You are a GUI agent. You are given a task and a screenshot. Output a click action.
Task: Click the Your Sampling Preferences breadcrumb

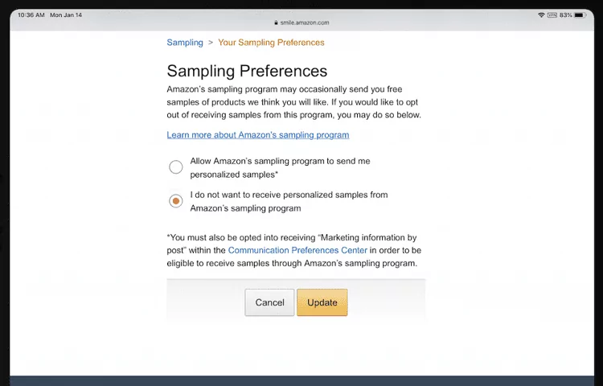click(x=271, y=43)
